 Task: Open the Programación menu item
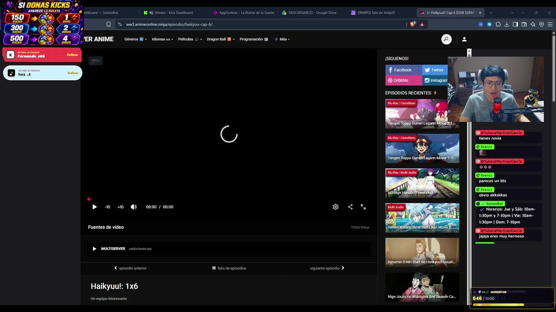(x=254, y=39)
